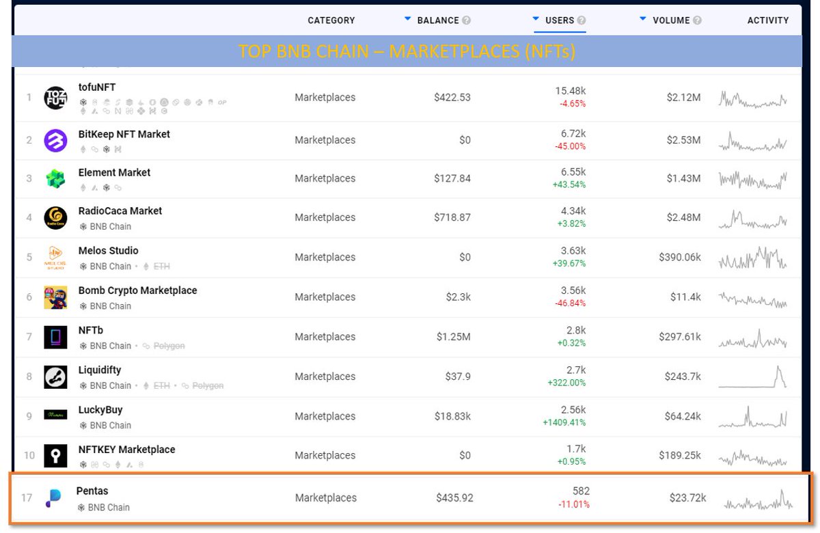This screenshot has width=820, height=533.
Task: Open the Melos Studio link
Action: [x=109, y=251]
